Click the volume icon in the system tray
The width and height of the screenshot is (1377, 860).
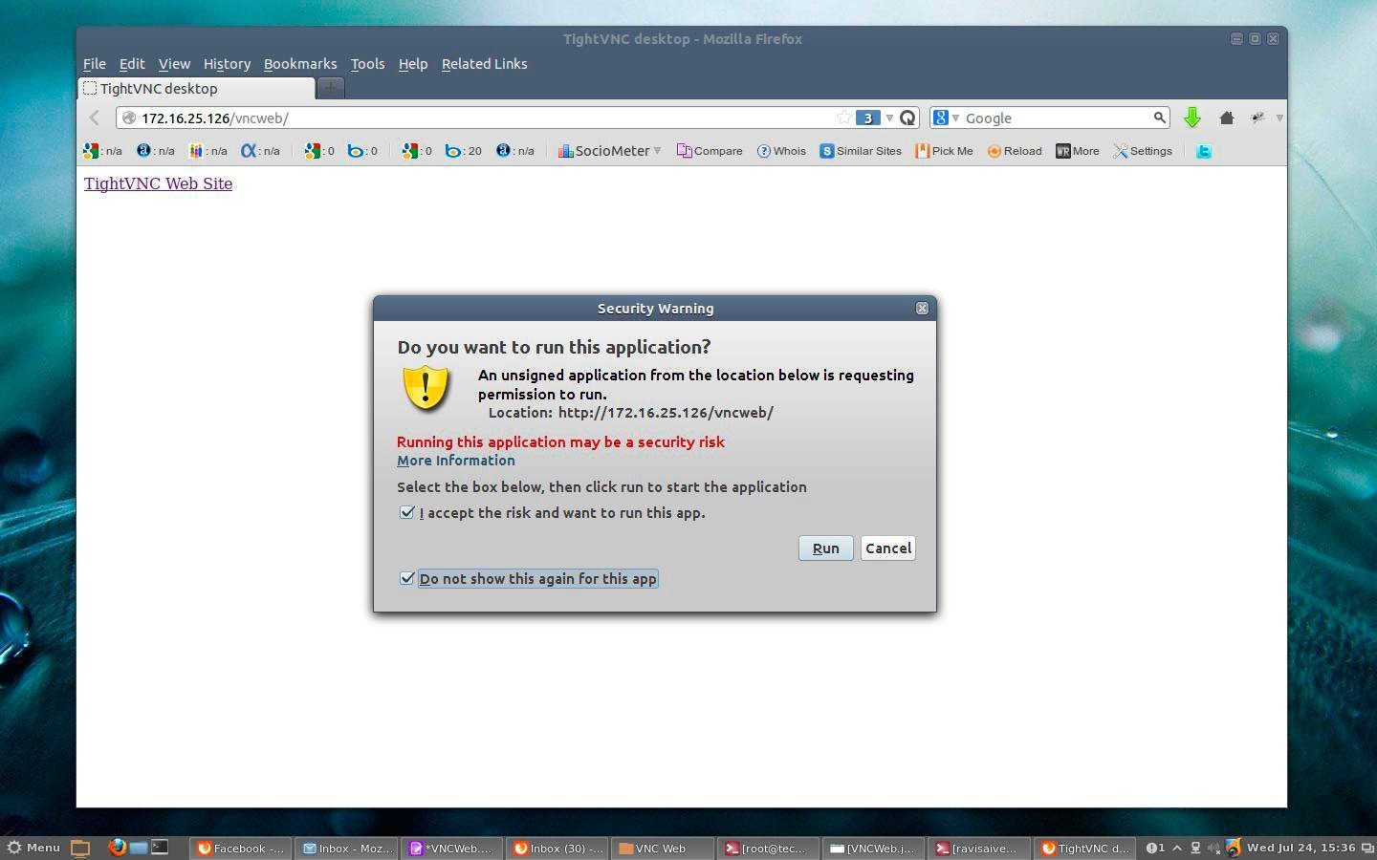pyautogui.click(x=1213, y=848)
